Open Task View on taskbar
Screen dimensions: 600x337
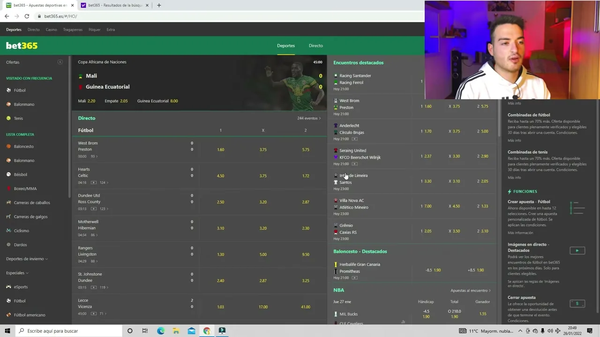145,331
